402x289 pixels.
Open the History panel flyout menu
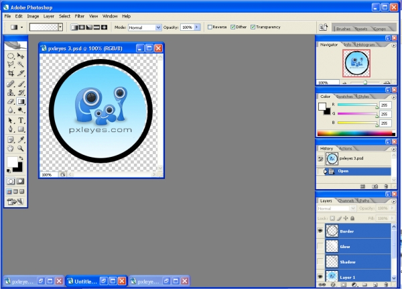point(393,149)
